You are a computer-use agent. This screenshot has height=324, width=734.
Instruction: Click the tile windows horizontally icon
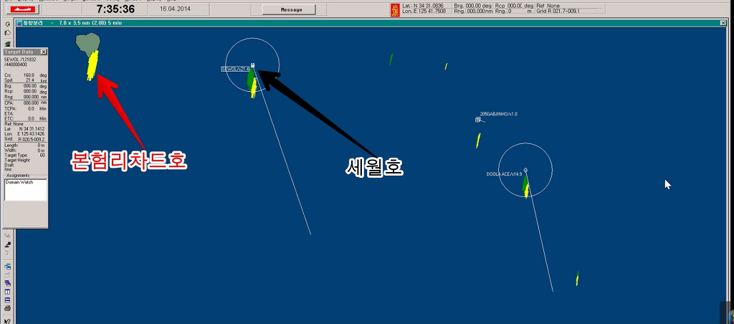pos(7,300)
